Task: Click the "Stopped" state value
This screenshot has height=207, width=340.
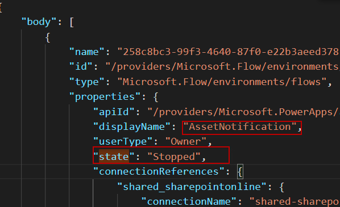Action: click(174, 157)
